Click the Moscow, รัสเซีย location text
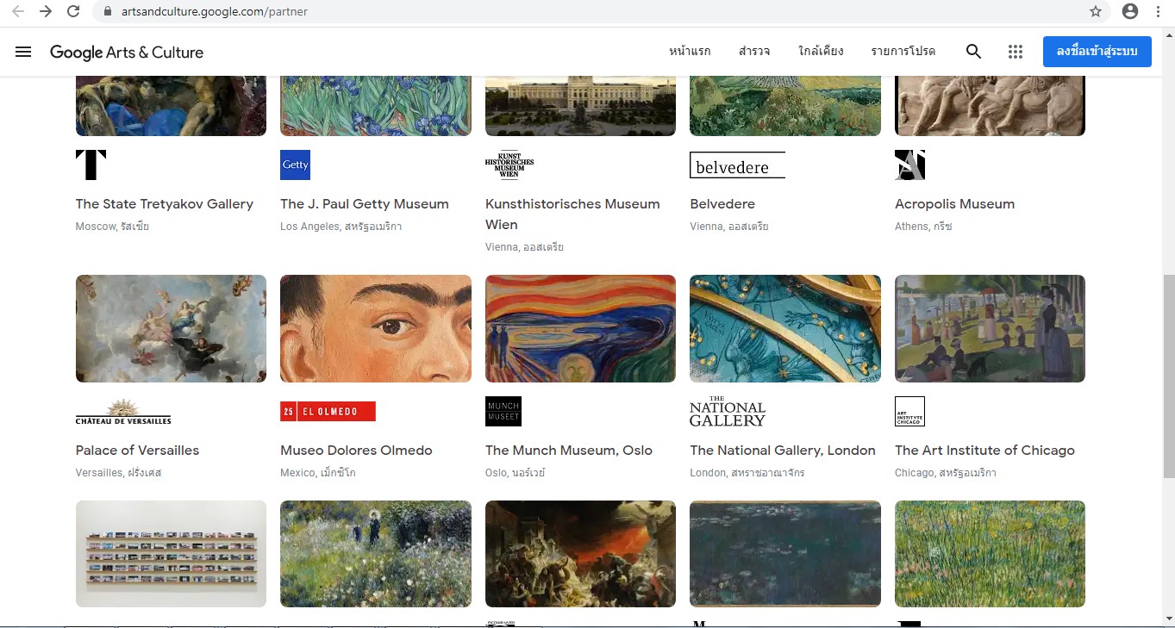The width and height of the screenshot is (1175, 628). click(x=112, y=227)
